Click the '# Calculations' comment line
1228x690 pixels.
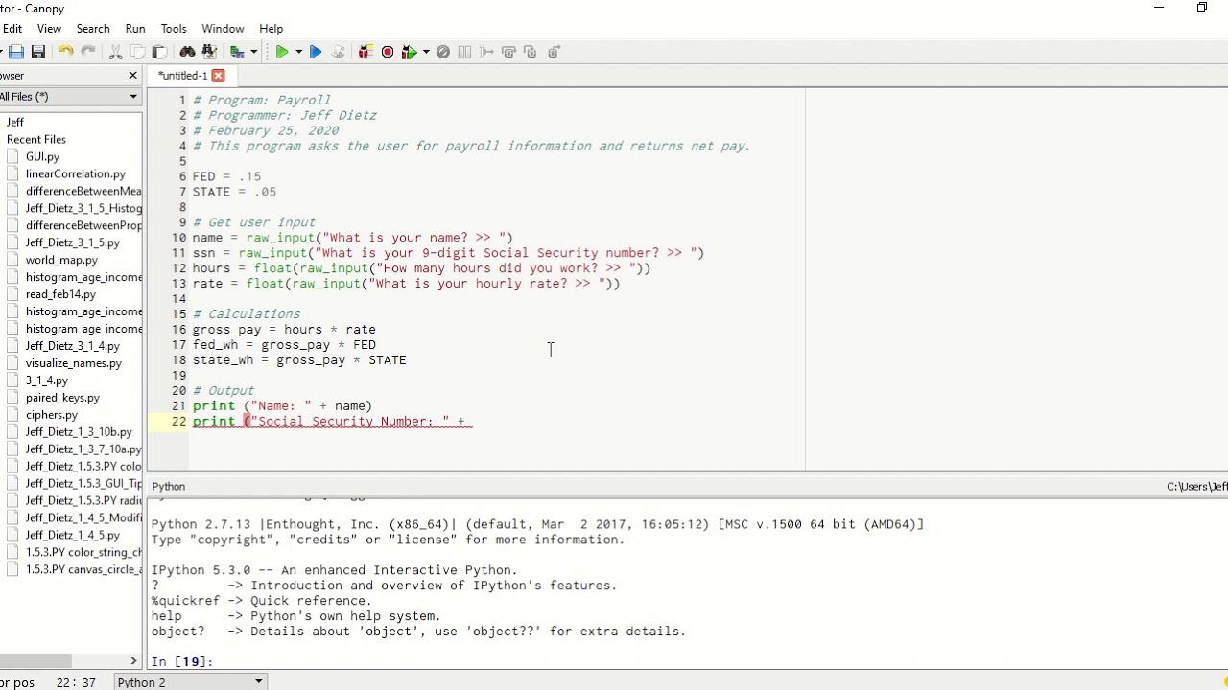247,314
